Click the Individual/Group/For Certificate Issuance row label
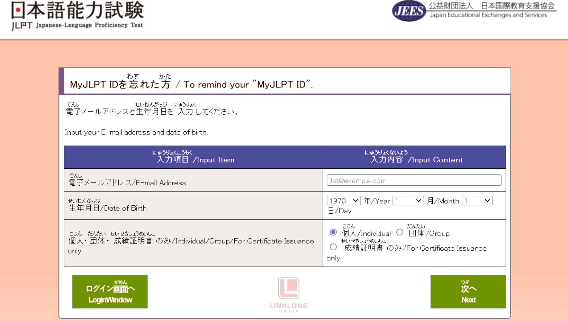The width and height of the screenshot is (568, 321). 191,241
